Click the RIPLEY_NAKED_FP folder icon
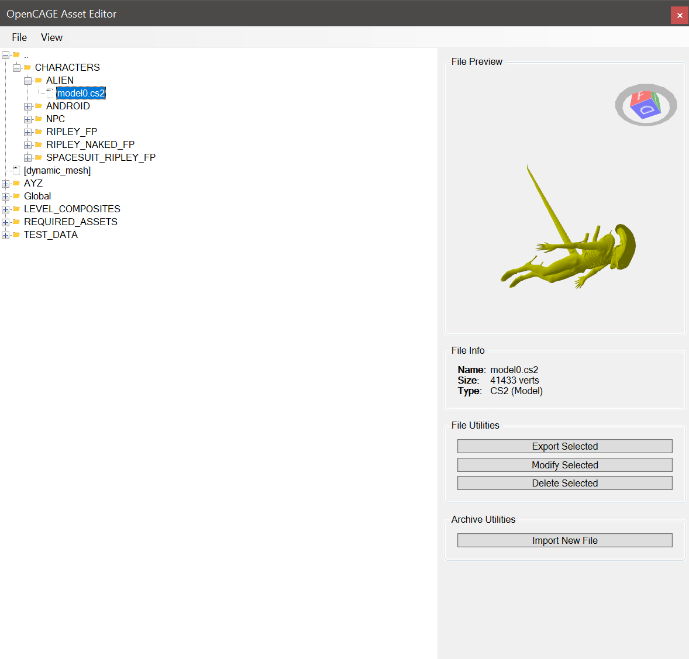689x659 pixels. (x=39, y=144)
